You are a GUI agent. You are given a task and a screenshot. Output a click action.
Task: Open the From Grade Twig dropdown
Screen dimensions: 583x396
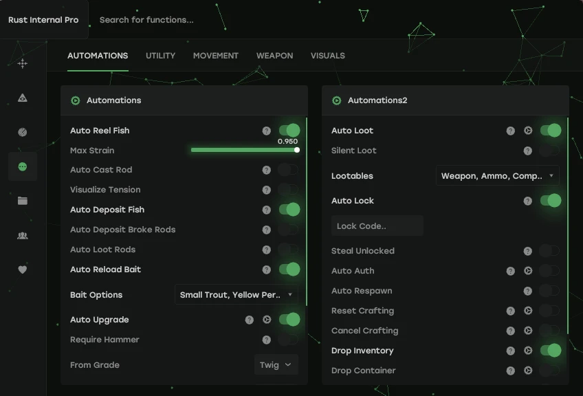pos(276,365)
